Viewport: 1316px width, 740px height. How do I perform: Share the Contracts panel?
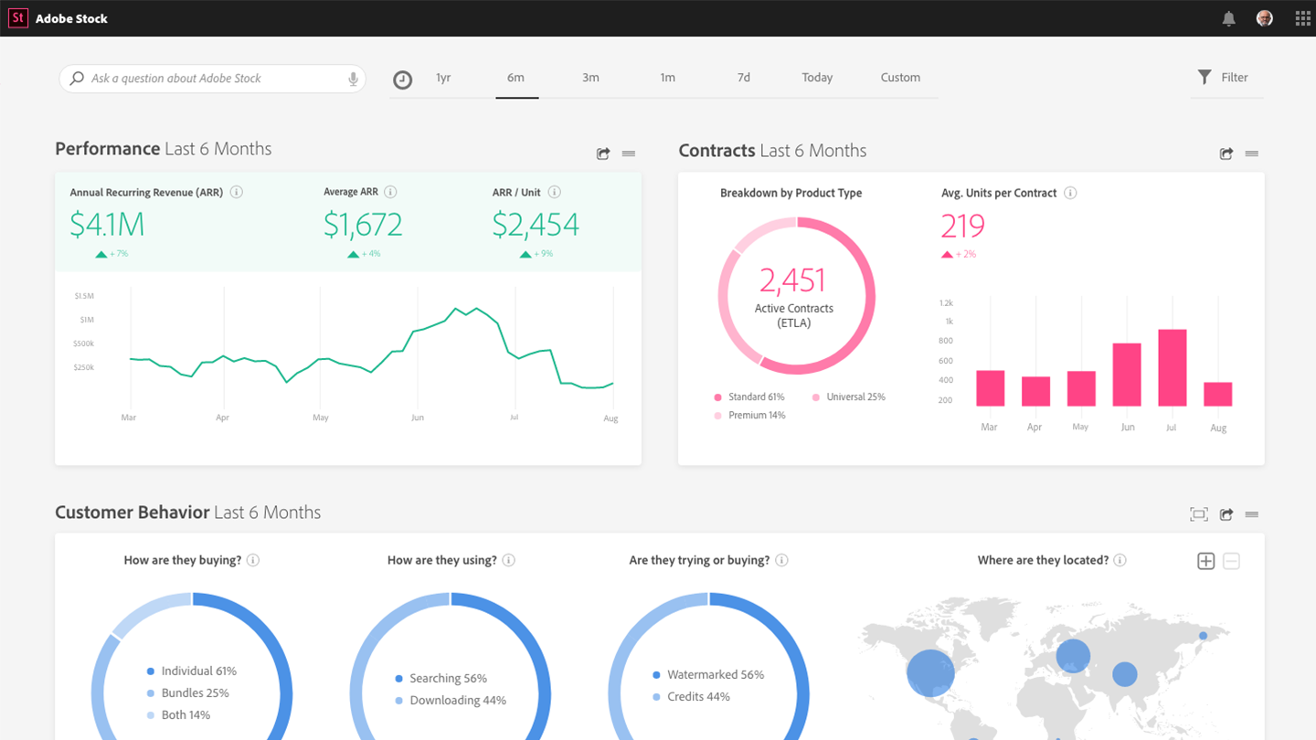(x=1226, y=153)
